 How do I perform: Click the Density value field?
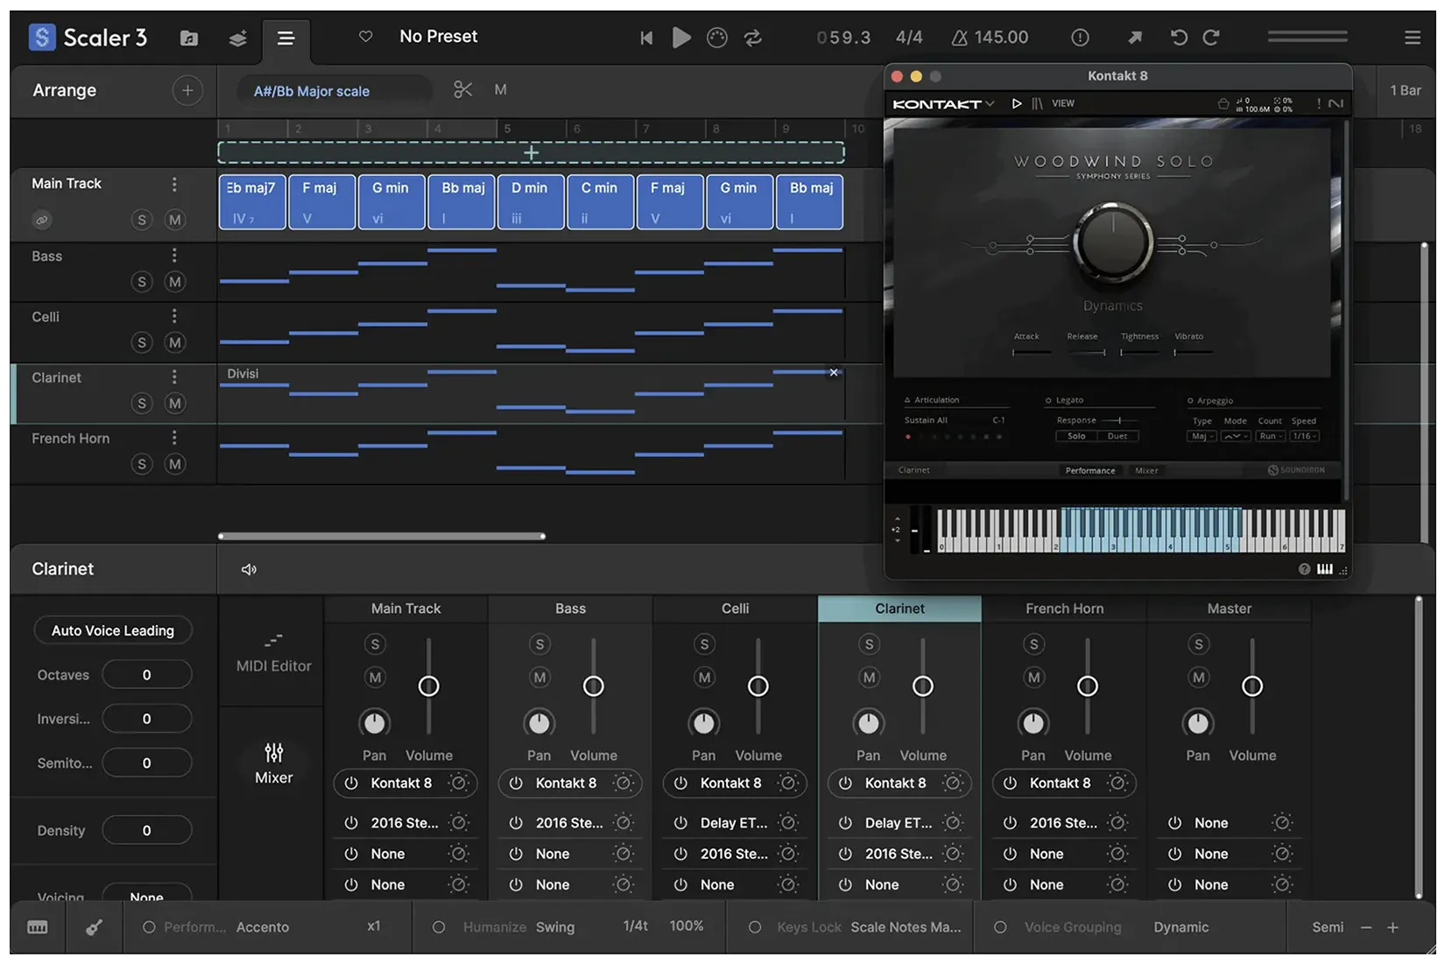146,830
